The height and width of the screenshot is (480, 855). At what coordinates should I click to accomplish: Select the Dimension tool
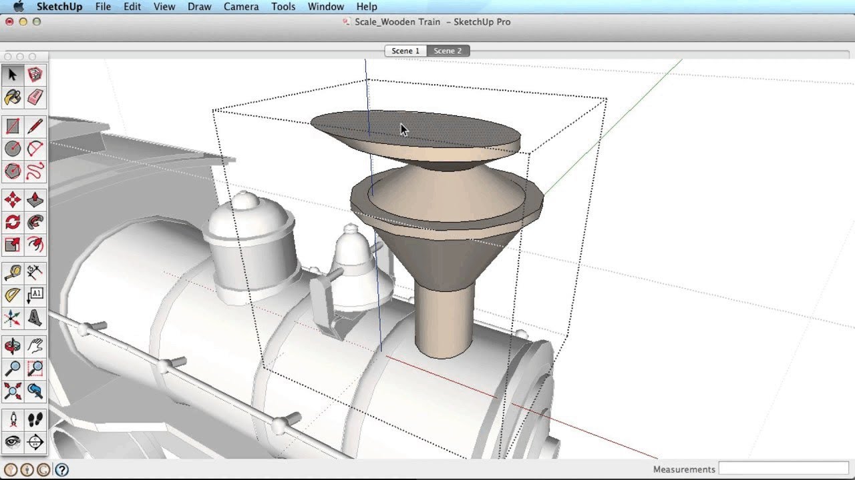click(x=35, y=273)
